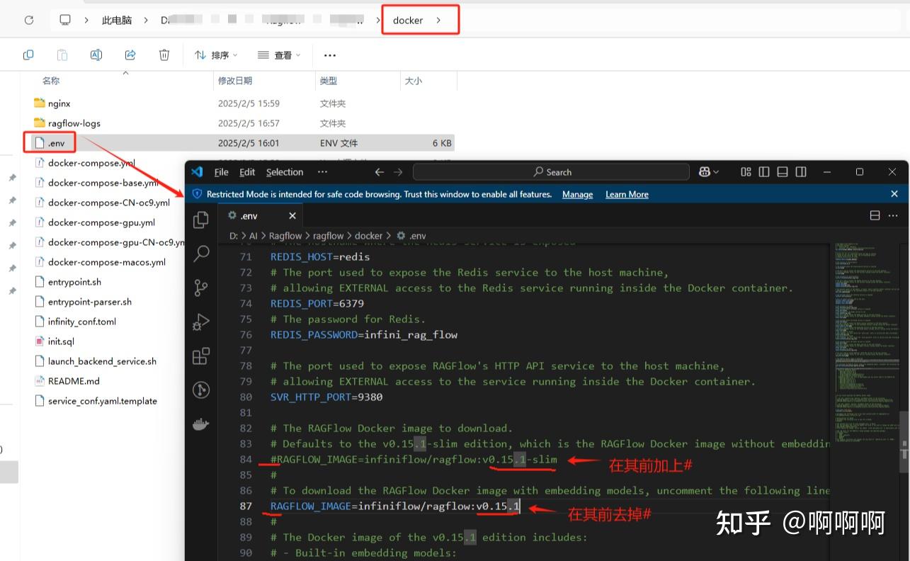Expand chevron after docker in address bar
Image resolution: width=910 pixels, height=561 pixels.
(x=438, y=21)
